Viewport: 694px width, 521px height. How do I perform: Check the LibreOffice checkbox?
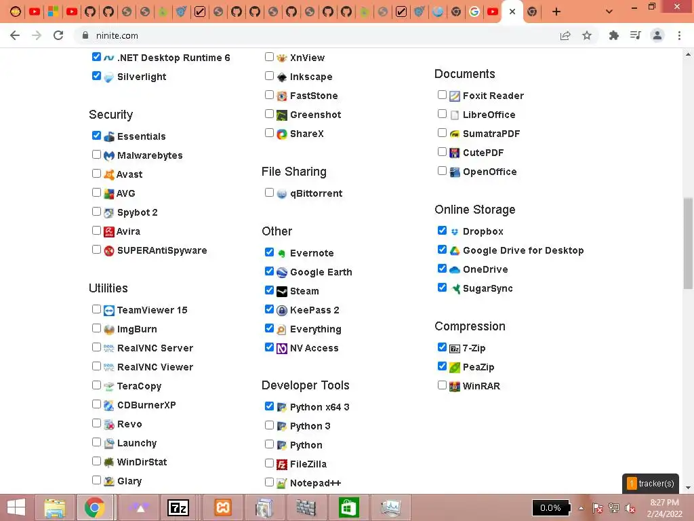tap(442, 114)
